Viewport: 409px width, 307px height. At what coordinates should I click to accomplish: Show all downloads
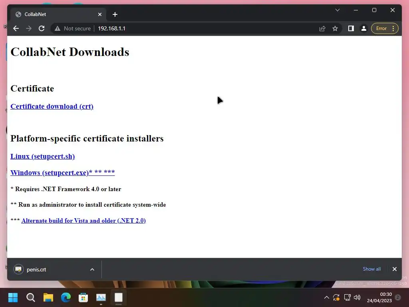click(x=372, y=269)
